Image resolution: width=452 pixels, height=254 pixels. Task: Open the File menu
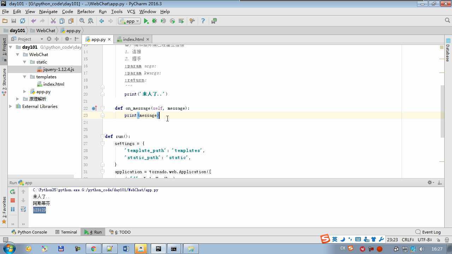point(5,11)
